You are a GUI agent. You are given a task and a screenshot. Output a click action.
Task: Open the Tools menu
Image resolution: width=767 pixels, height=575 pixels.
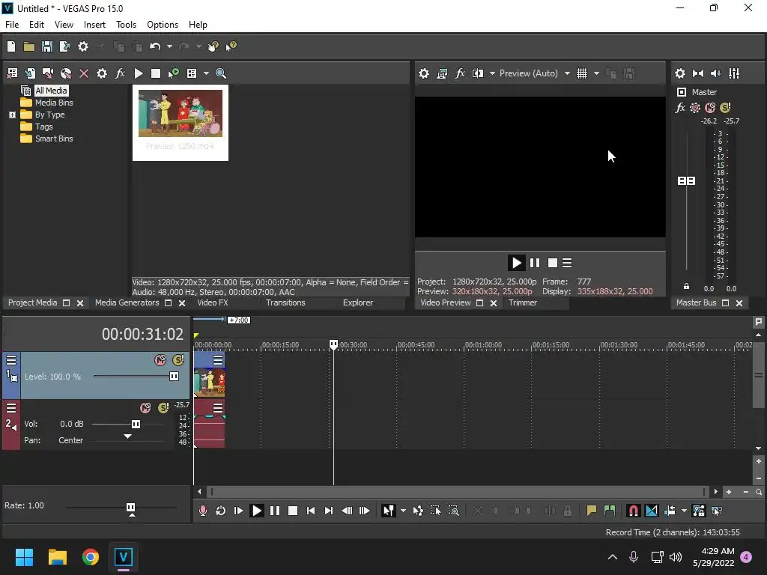[x=126, y=25]
